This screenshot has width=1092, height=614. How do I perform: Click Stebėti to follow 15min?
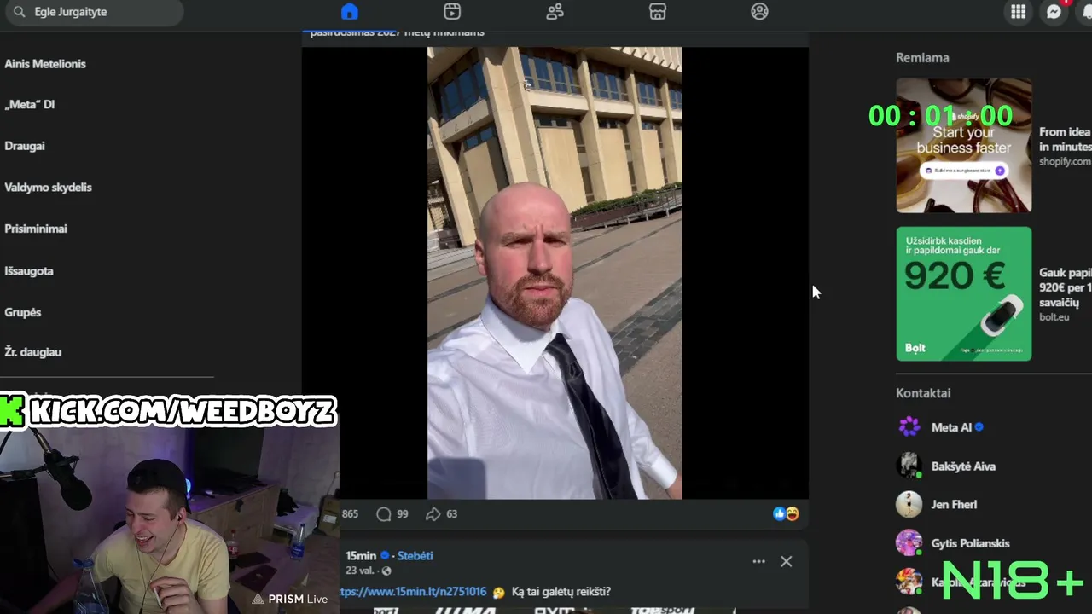pyautogui.click(x=415, y=556)
